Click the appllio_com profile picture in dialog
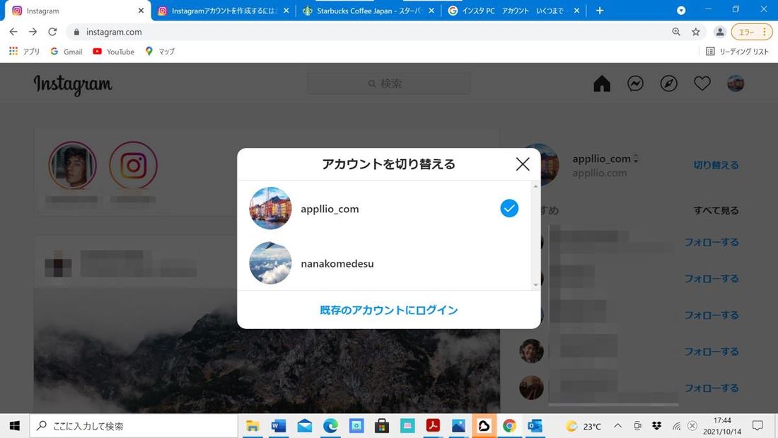 click(270, 208)
